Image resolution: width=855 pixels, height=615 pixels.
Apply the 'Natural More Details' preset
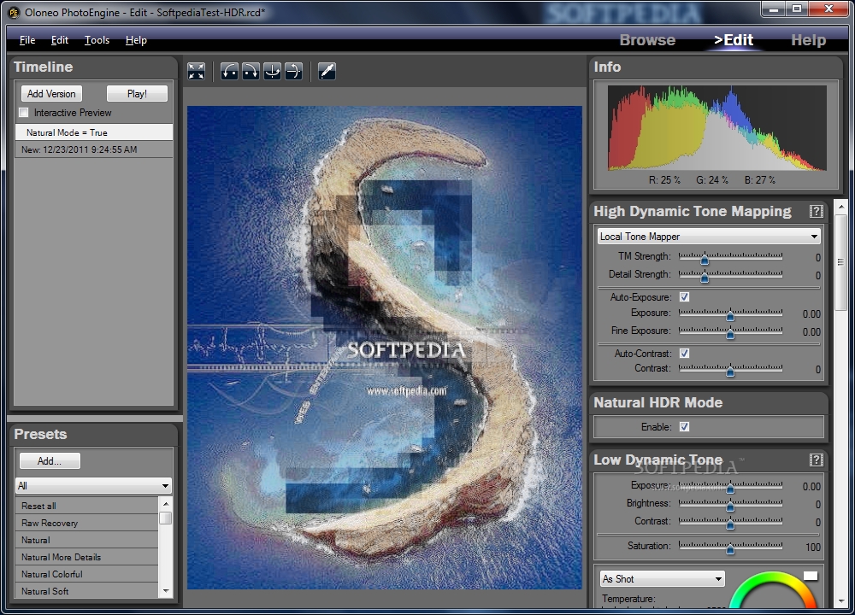pos(86,557)
